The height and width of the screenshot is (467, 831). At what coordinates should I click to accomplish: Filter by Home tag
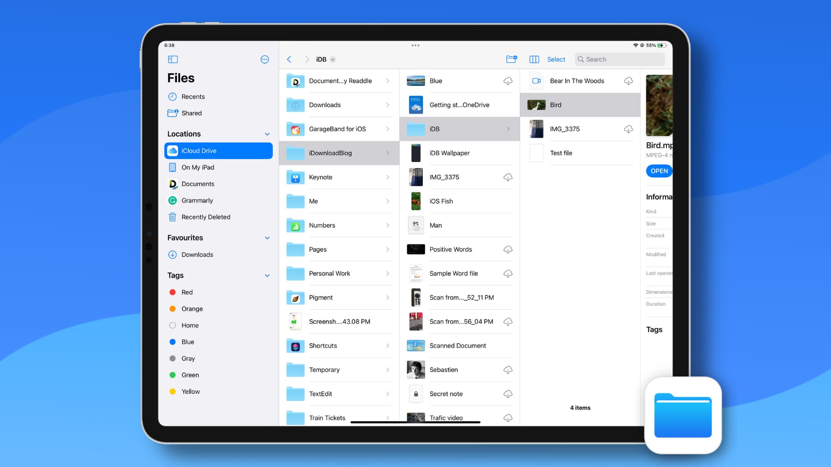[x=218, y=326]
